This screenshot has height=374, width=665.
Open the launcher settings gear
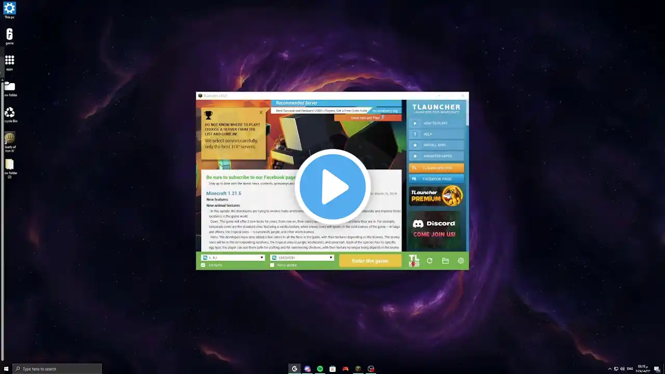(x=461, y=261)
